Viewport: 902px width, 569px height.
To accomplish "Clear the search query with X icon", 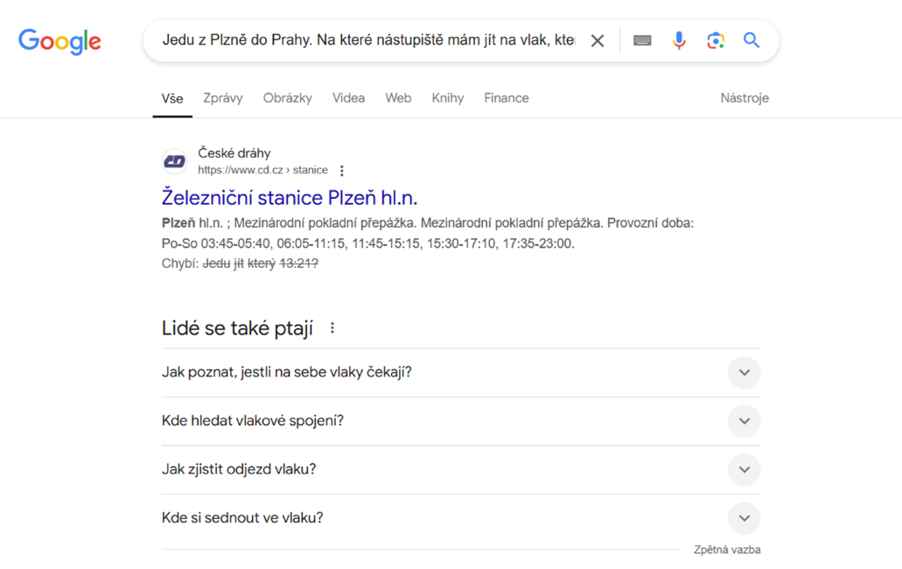I will tap(598, 40).
